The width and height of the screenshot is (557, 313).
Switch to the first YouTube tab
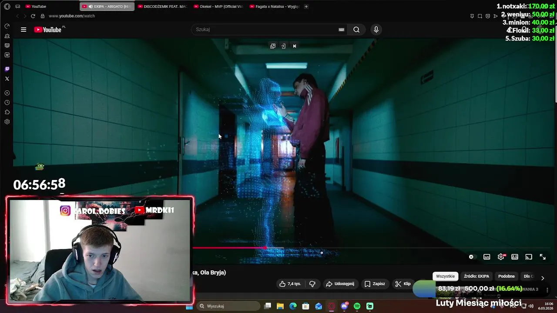click(50, 7)
